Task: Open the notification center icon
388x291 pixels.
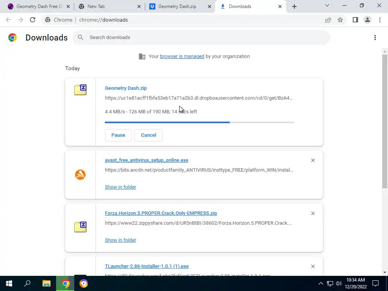Action: 375,283
